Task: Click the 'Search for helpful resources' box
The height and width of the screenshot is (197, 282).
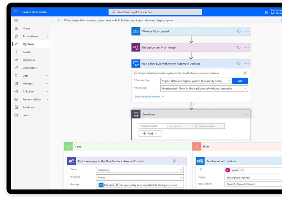Action: click(x=155, y=12)
